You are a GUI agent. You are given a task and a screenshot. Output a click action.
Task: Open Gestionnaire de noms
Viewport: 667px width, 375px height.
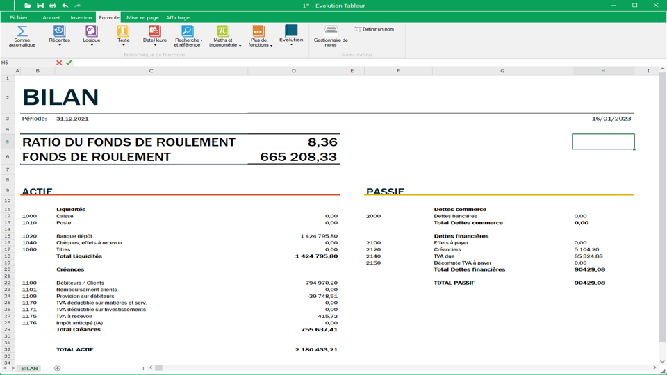[331, 36]
